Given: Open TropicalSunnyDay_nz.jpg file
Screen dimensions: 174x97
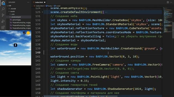Looking at the screenshot, I should (21, 28).
